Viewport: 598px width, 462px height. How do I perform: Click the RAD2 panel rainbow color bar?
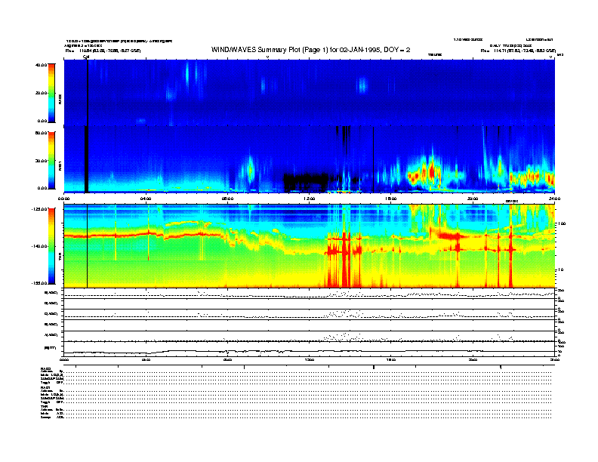click(51, 93)
